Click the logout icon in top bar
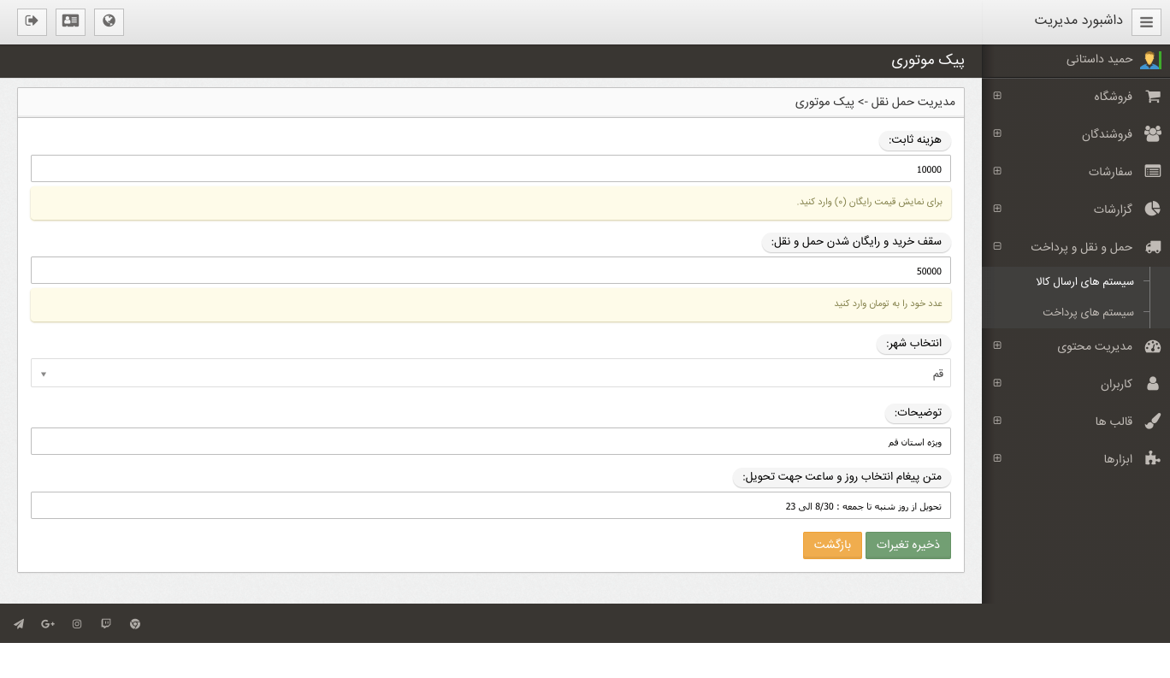1170x678 pixels. (32, 21)
